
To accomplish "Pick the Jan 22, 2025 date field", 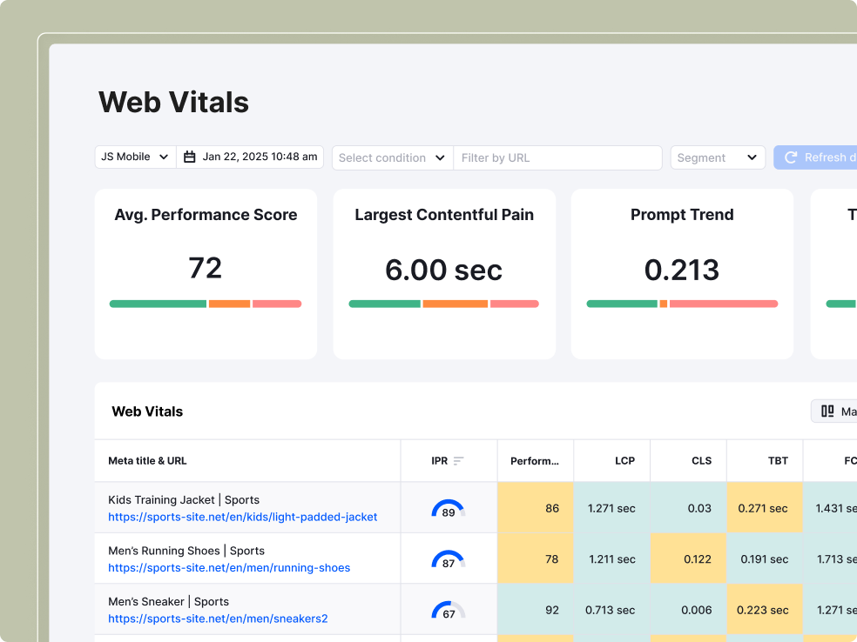I will click(260, 157).
